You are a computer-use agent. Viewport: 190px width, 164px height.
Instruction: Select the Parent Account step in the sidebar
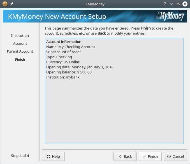tap(20, 51)
